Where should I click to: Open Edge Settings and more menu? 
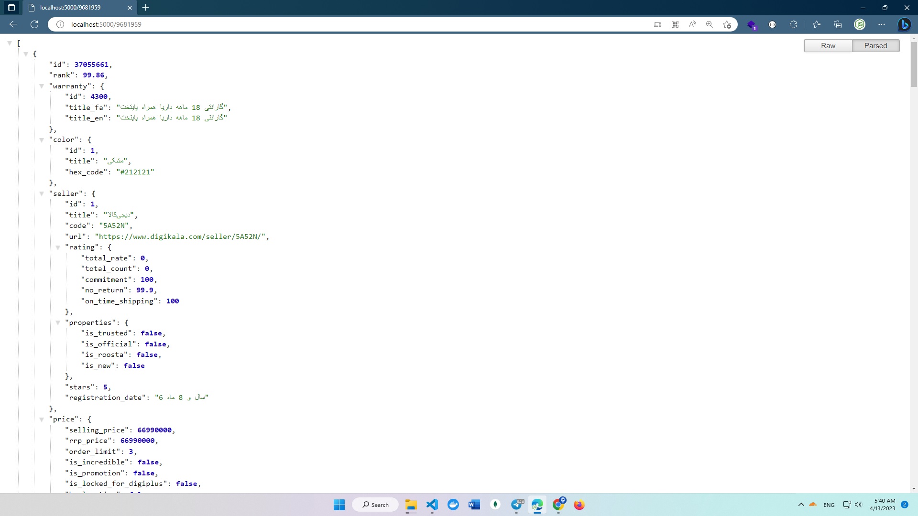pyautogui.click(x=882, y=24)
